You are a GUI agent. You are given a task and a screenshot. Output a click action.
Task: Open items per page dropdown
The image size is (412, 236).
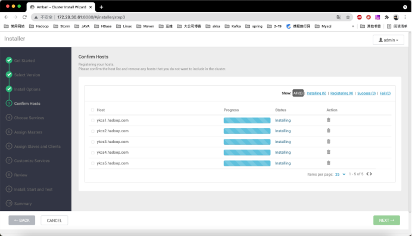coord(341,174)
